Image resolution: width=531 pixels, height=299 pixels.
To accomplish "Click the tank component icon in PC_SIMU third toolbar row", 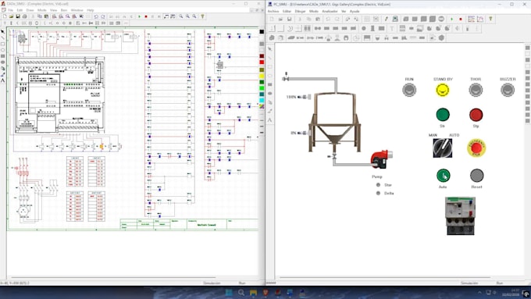I will 377,38.
